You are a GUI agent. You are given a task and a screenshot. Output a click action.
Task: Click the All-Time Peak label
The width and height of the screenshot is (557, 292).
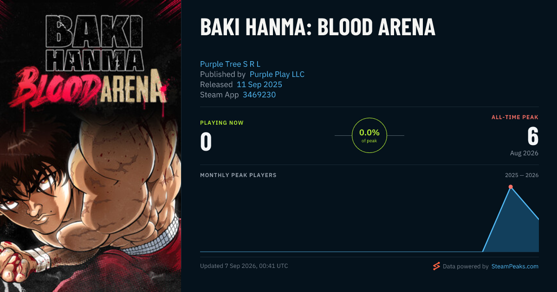point(515,117)
